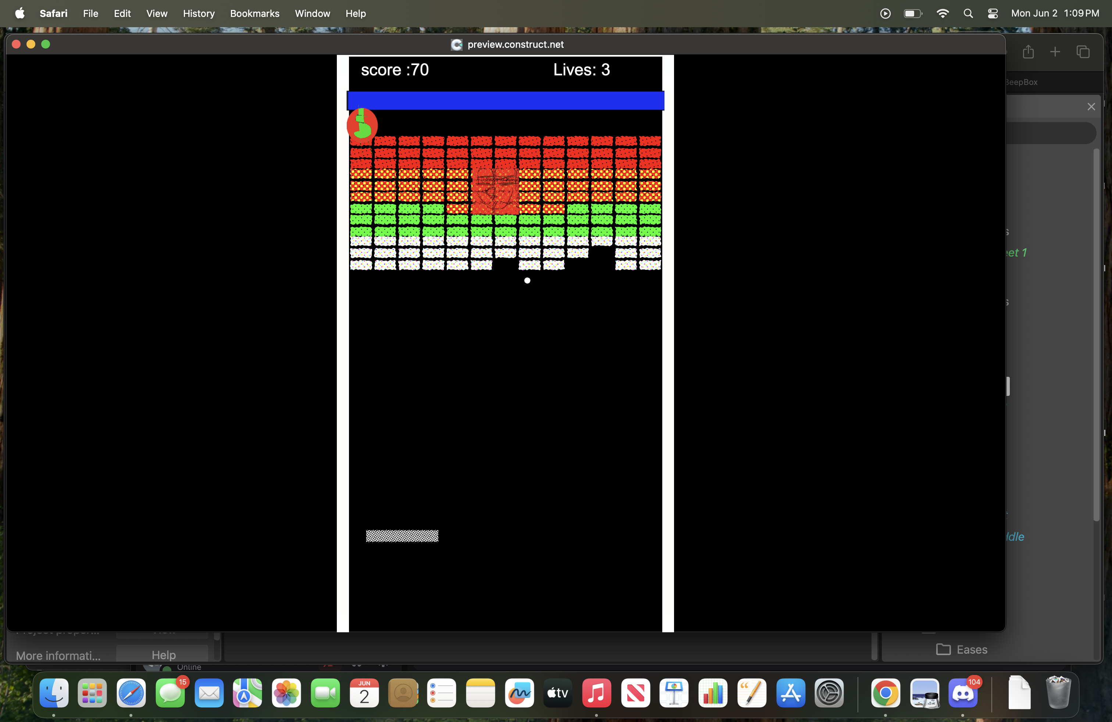The image size is (1112, 722).
Task: Launch Google Chrome from the dock
Action: [885, 693]
